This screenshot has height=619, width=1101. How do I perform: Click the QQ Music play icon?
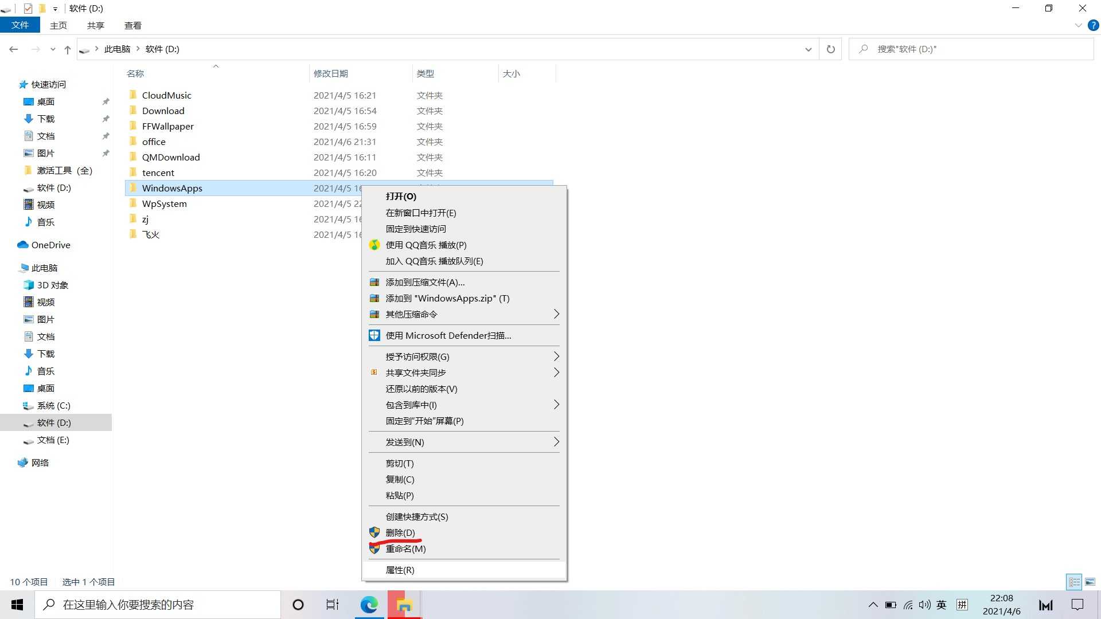click(374, 245)
